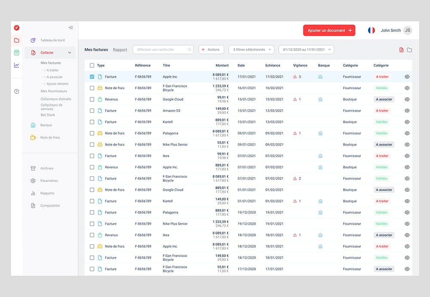Viewport: 430px width, 297px height.
Task: Switch to the Rapport tab
Action: (120, 49)
